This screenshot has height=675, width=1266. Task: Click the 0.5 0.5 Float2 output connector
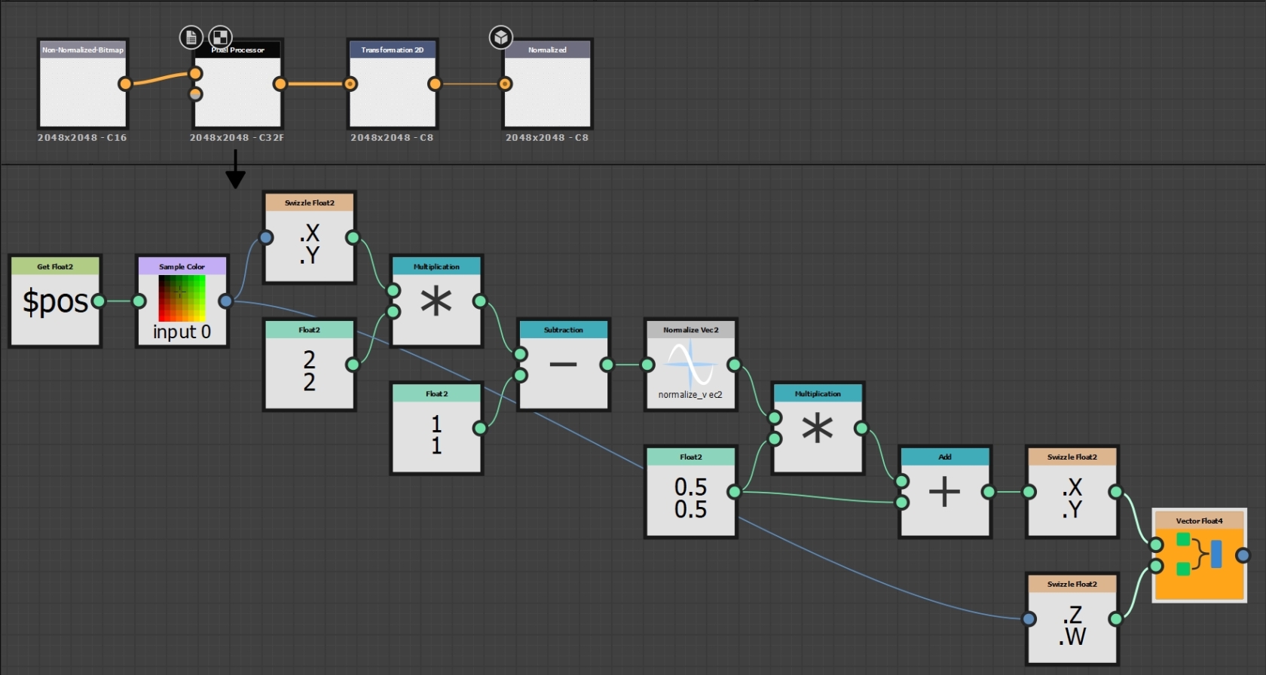coord(734,492)
